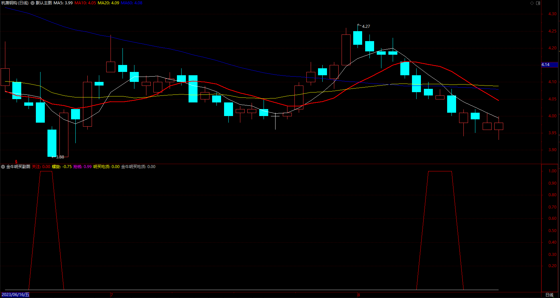Click the 2023/06/16/五 date label
The height and width of the screenshot is (298, 560).
pyautogui.click(x=15, y=295)
